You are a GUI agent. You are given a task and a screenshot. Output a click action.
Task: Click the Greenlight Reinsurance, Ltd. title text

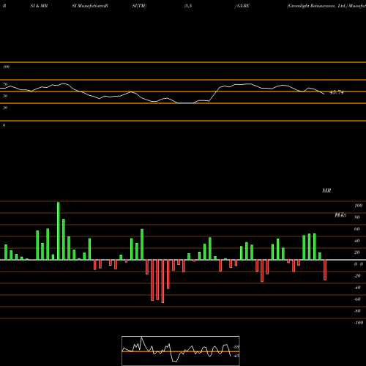(317, 6)
